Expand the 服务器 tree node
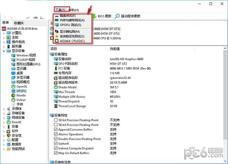Screen dimensions: 228x164 [x=4, y=47]
